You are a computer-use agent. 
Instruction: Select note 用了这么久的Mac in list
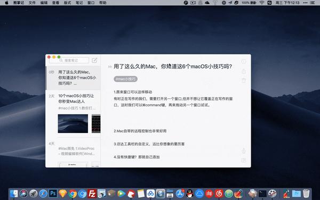click(x=73, y=78)
